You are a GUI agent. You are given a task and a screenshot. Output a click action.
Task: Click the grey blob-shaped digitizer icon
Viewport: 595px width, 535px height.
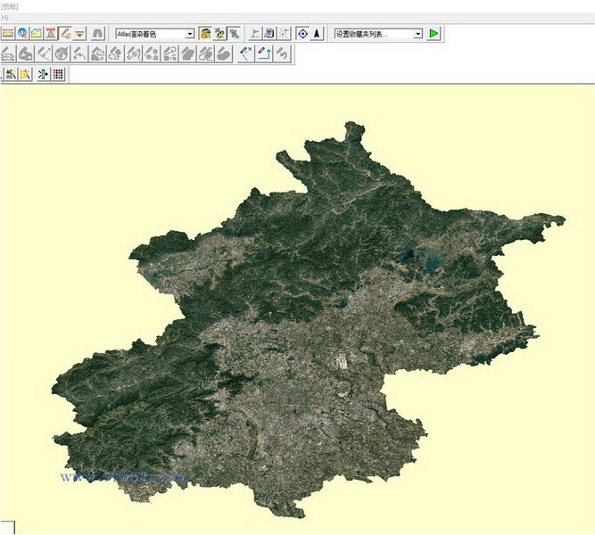pyautogui.click(x=224, y=53)
